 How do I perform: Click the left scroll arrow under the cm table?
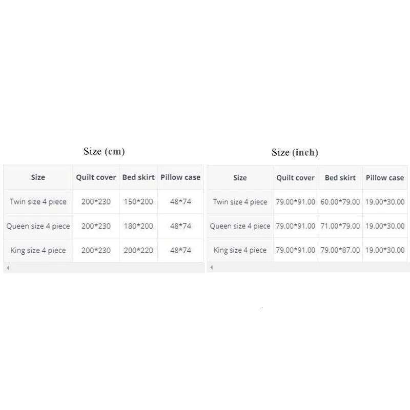point(8,268)
